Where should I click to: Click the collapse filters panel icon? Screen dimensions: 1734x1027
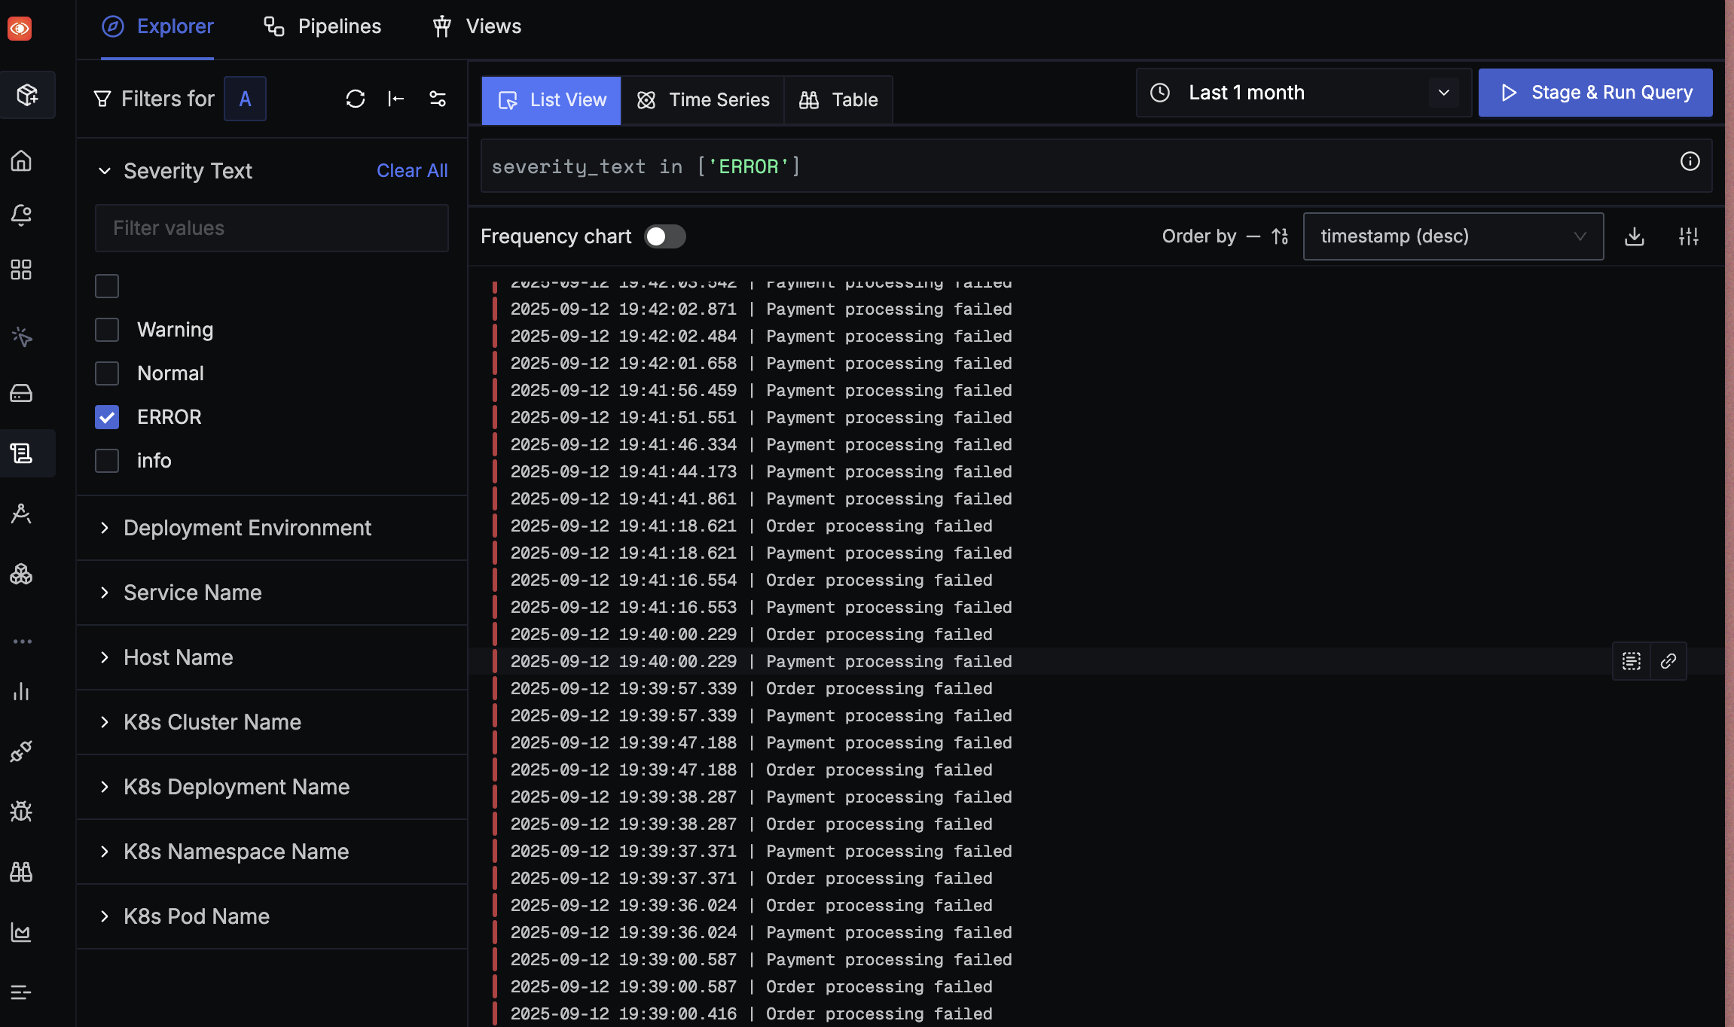coord(396,99)
